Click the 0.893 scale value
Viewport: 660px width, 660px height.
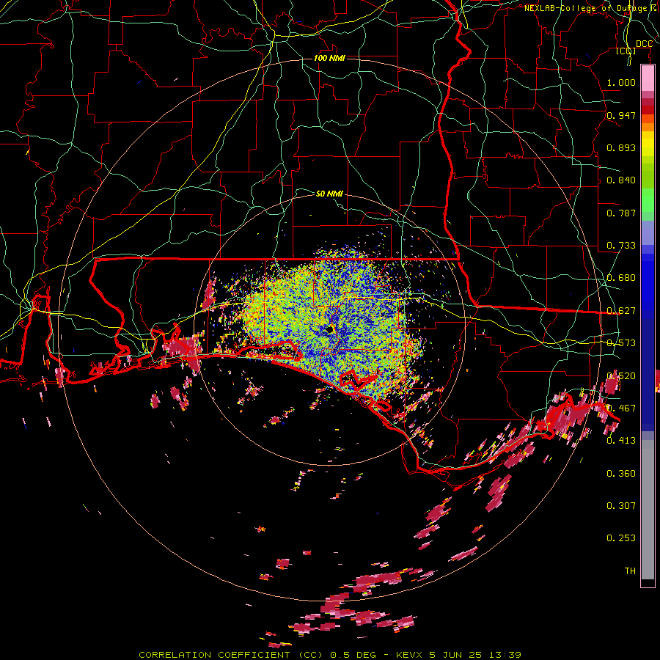621,147
